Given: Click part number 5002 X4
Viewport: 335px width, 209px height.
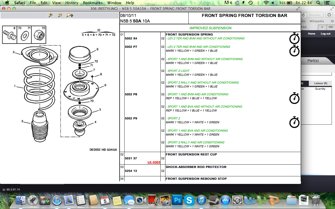Looking at the screenshot, I should [131, 38].
